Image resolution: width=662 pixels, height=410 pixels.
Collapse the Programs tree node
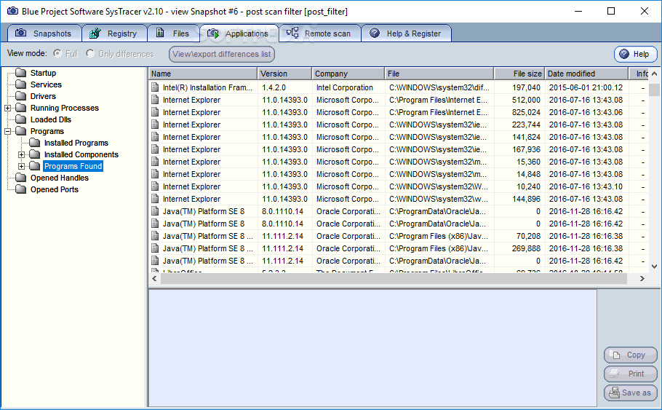tap(7, 132)
